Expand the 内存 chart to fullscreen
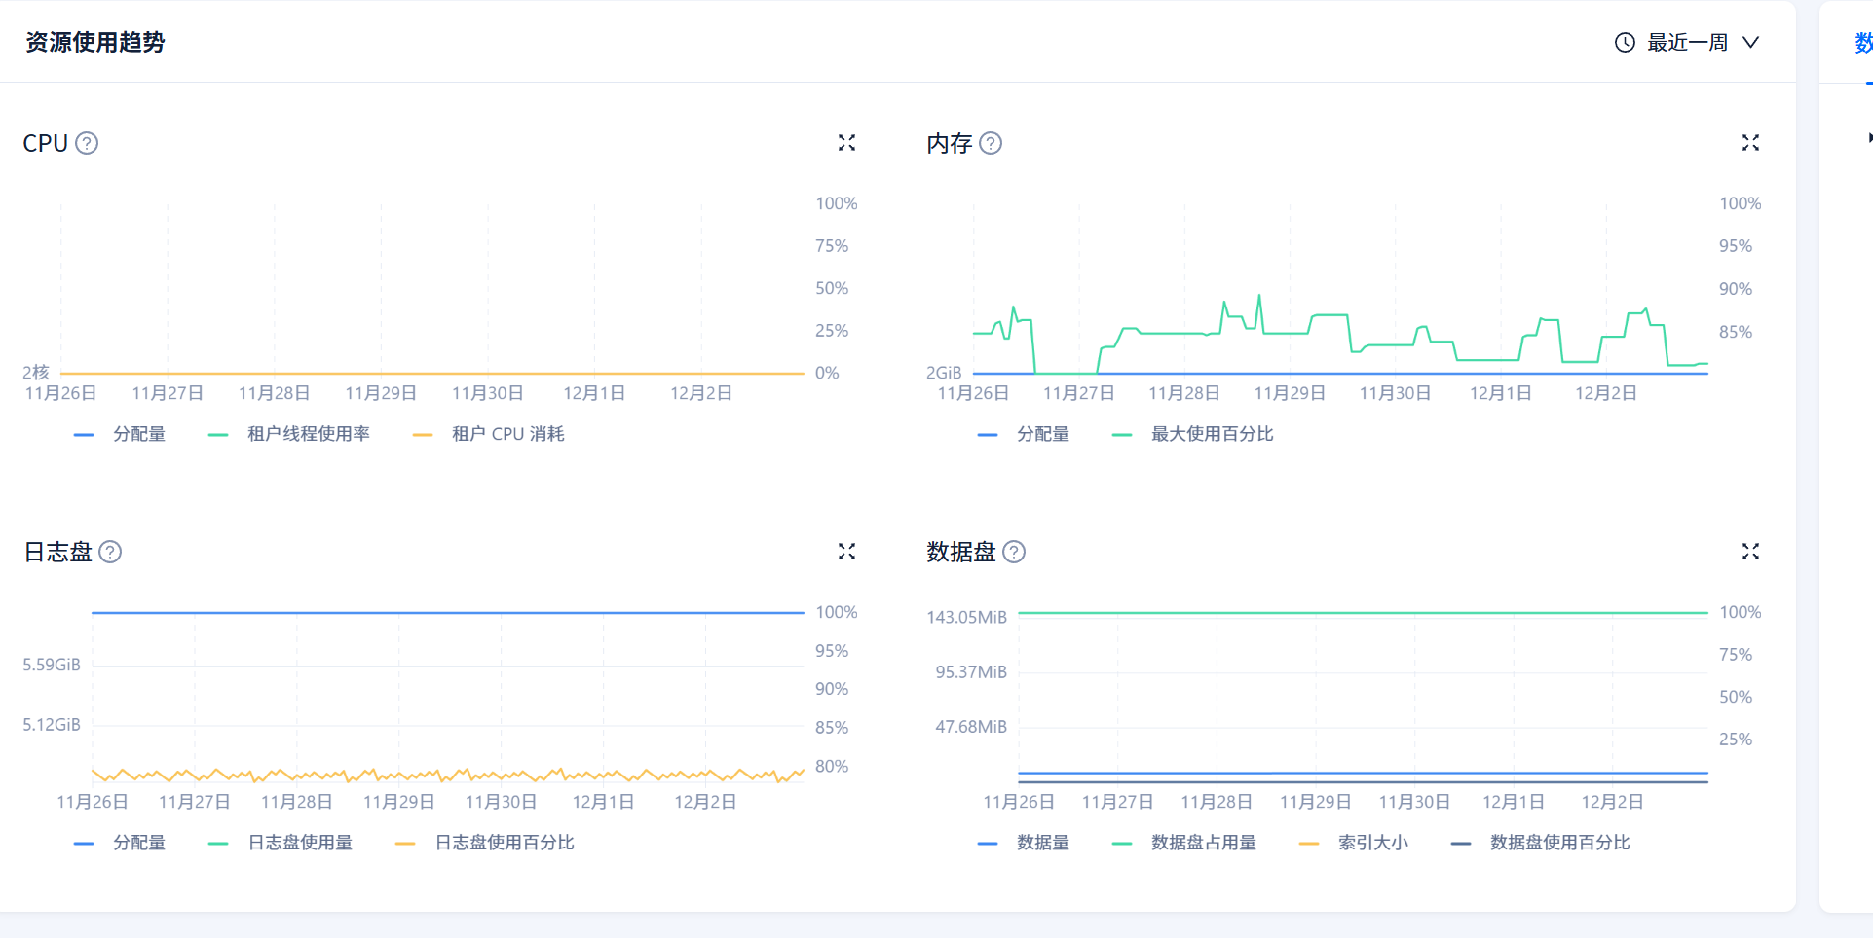This screenshot has width=1873, height=938. tap(1750, 143)
